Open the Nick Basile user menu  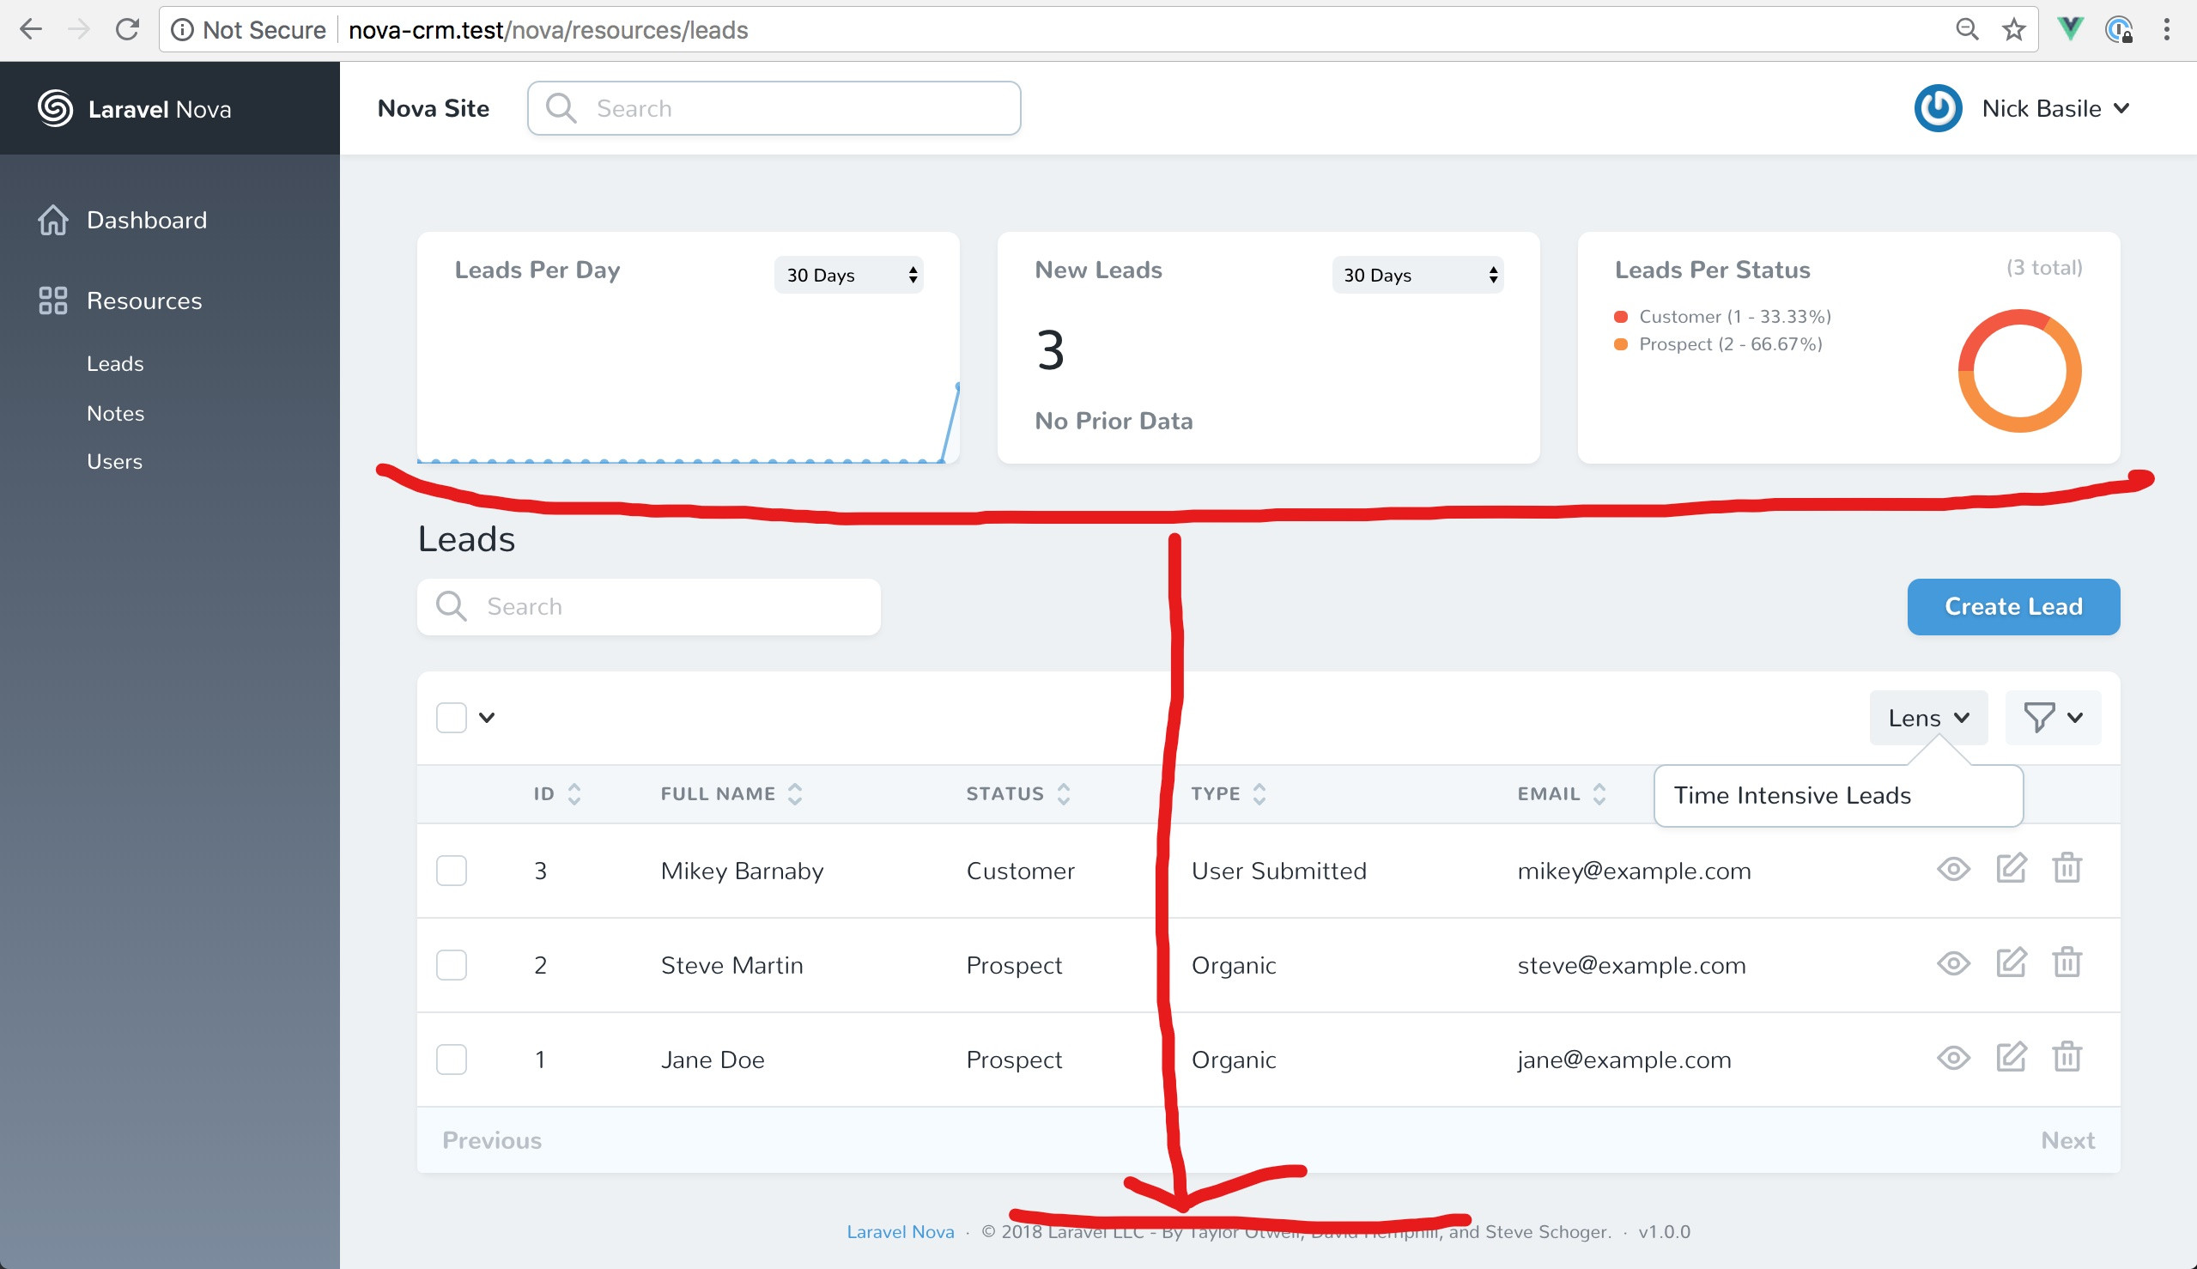pos(2041,108)
